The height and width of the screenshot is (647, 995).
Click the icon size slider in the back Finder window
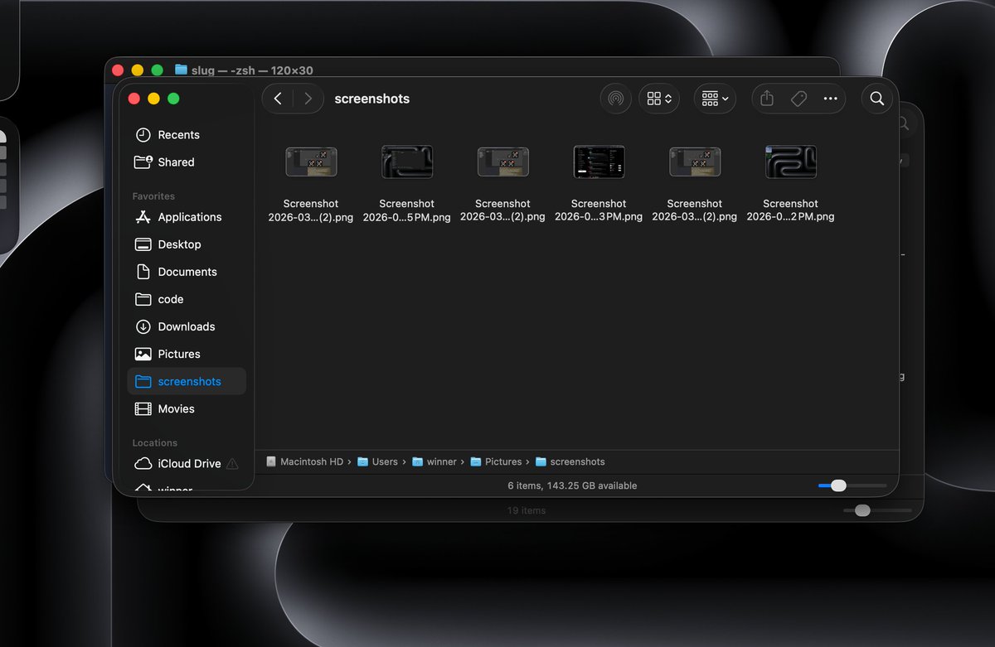(876, 510)
